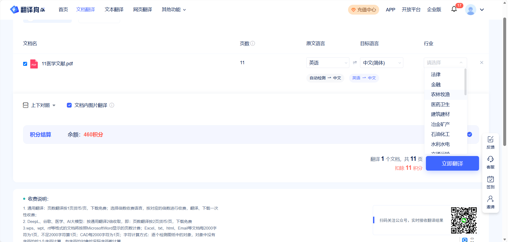This screenshot has width=508, height=242.
Task: Open 网页翻译 tab
Action: [x=143, y=10]
